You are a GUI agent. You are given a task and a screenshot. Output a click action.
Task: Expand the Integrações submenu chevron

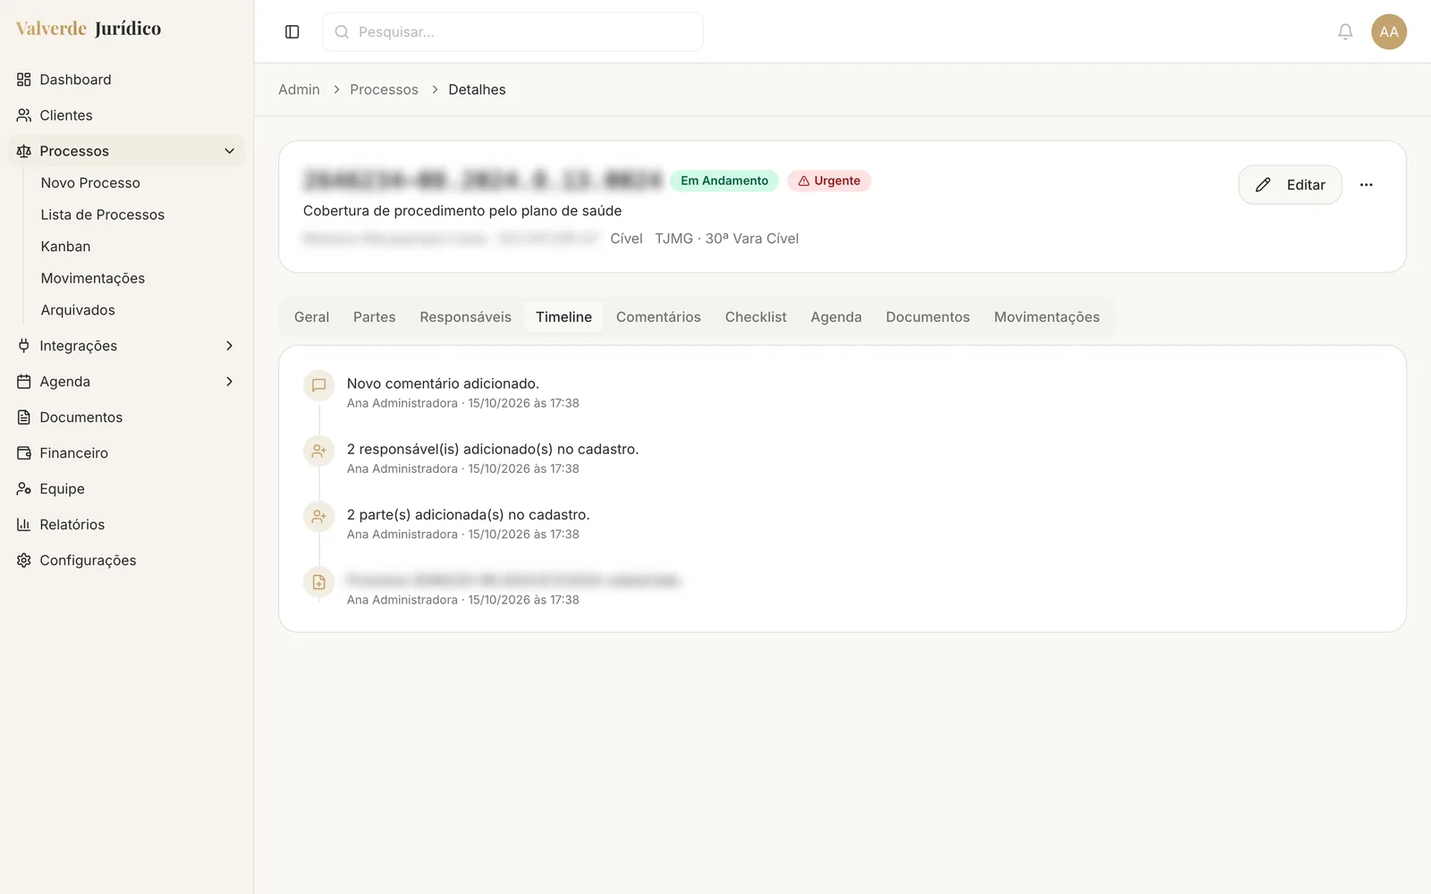229,346
